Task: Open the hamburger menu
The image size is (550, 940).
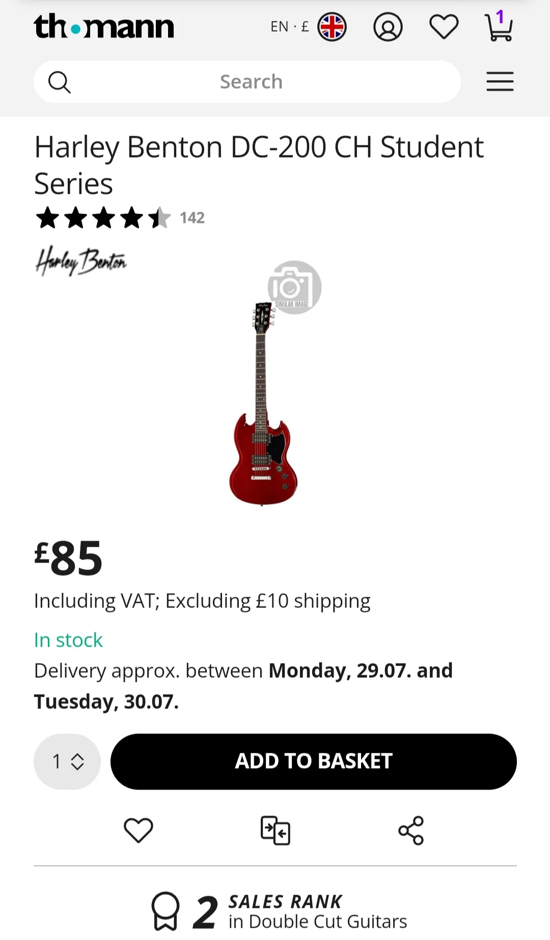Action: [500, 82]
